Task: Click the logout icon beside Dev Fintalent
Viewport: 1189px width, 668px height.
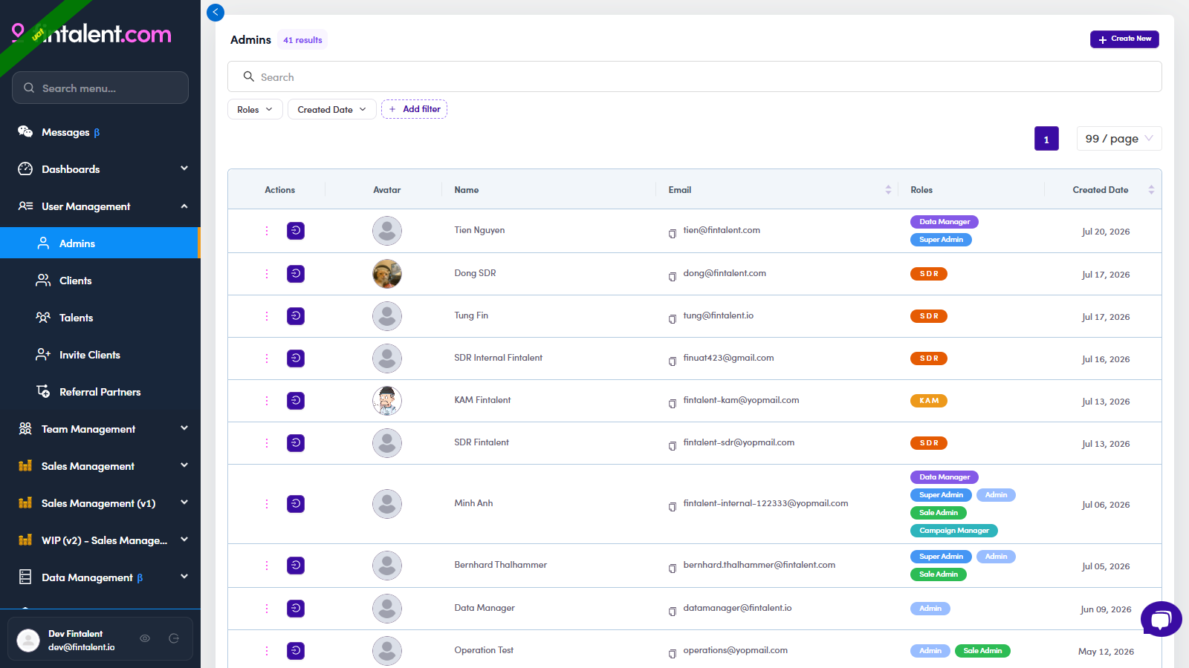Action: pos(174,638)
